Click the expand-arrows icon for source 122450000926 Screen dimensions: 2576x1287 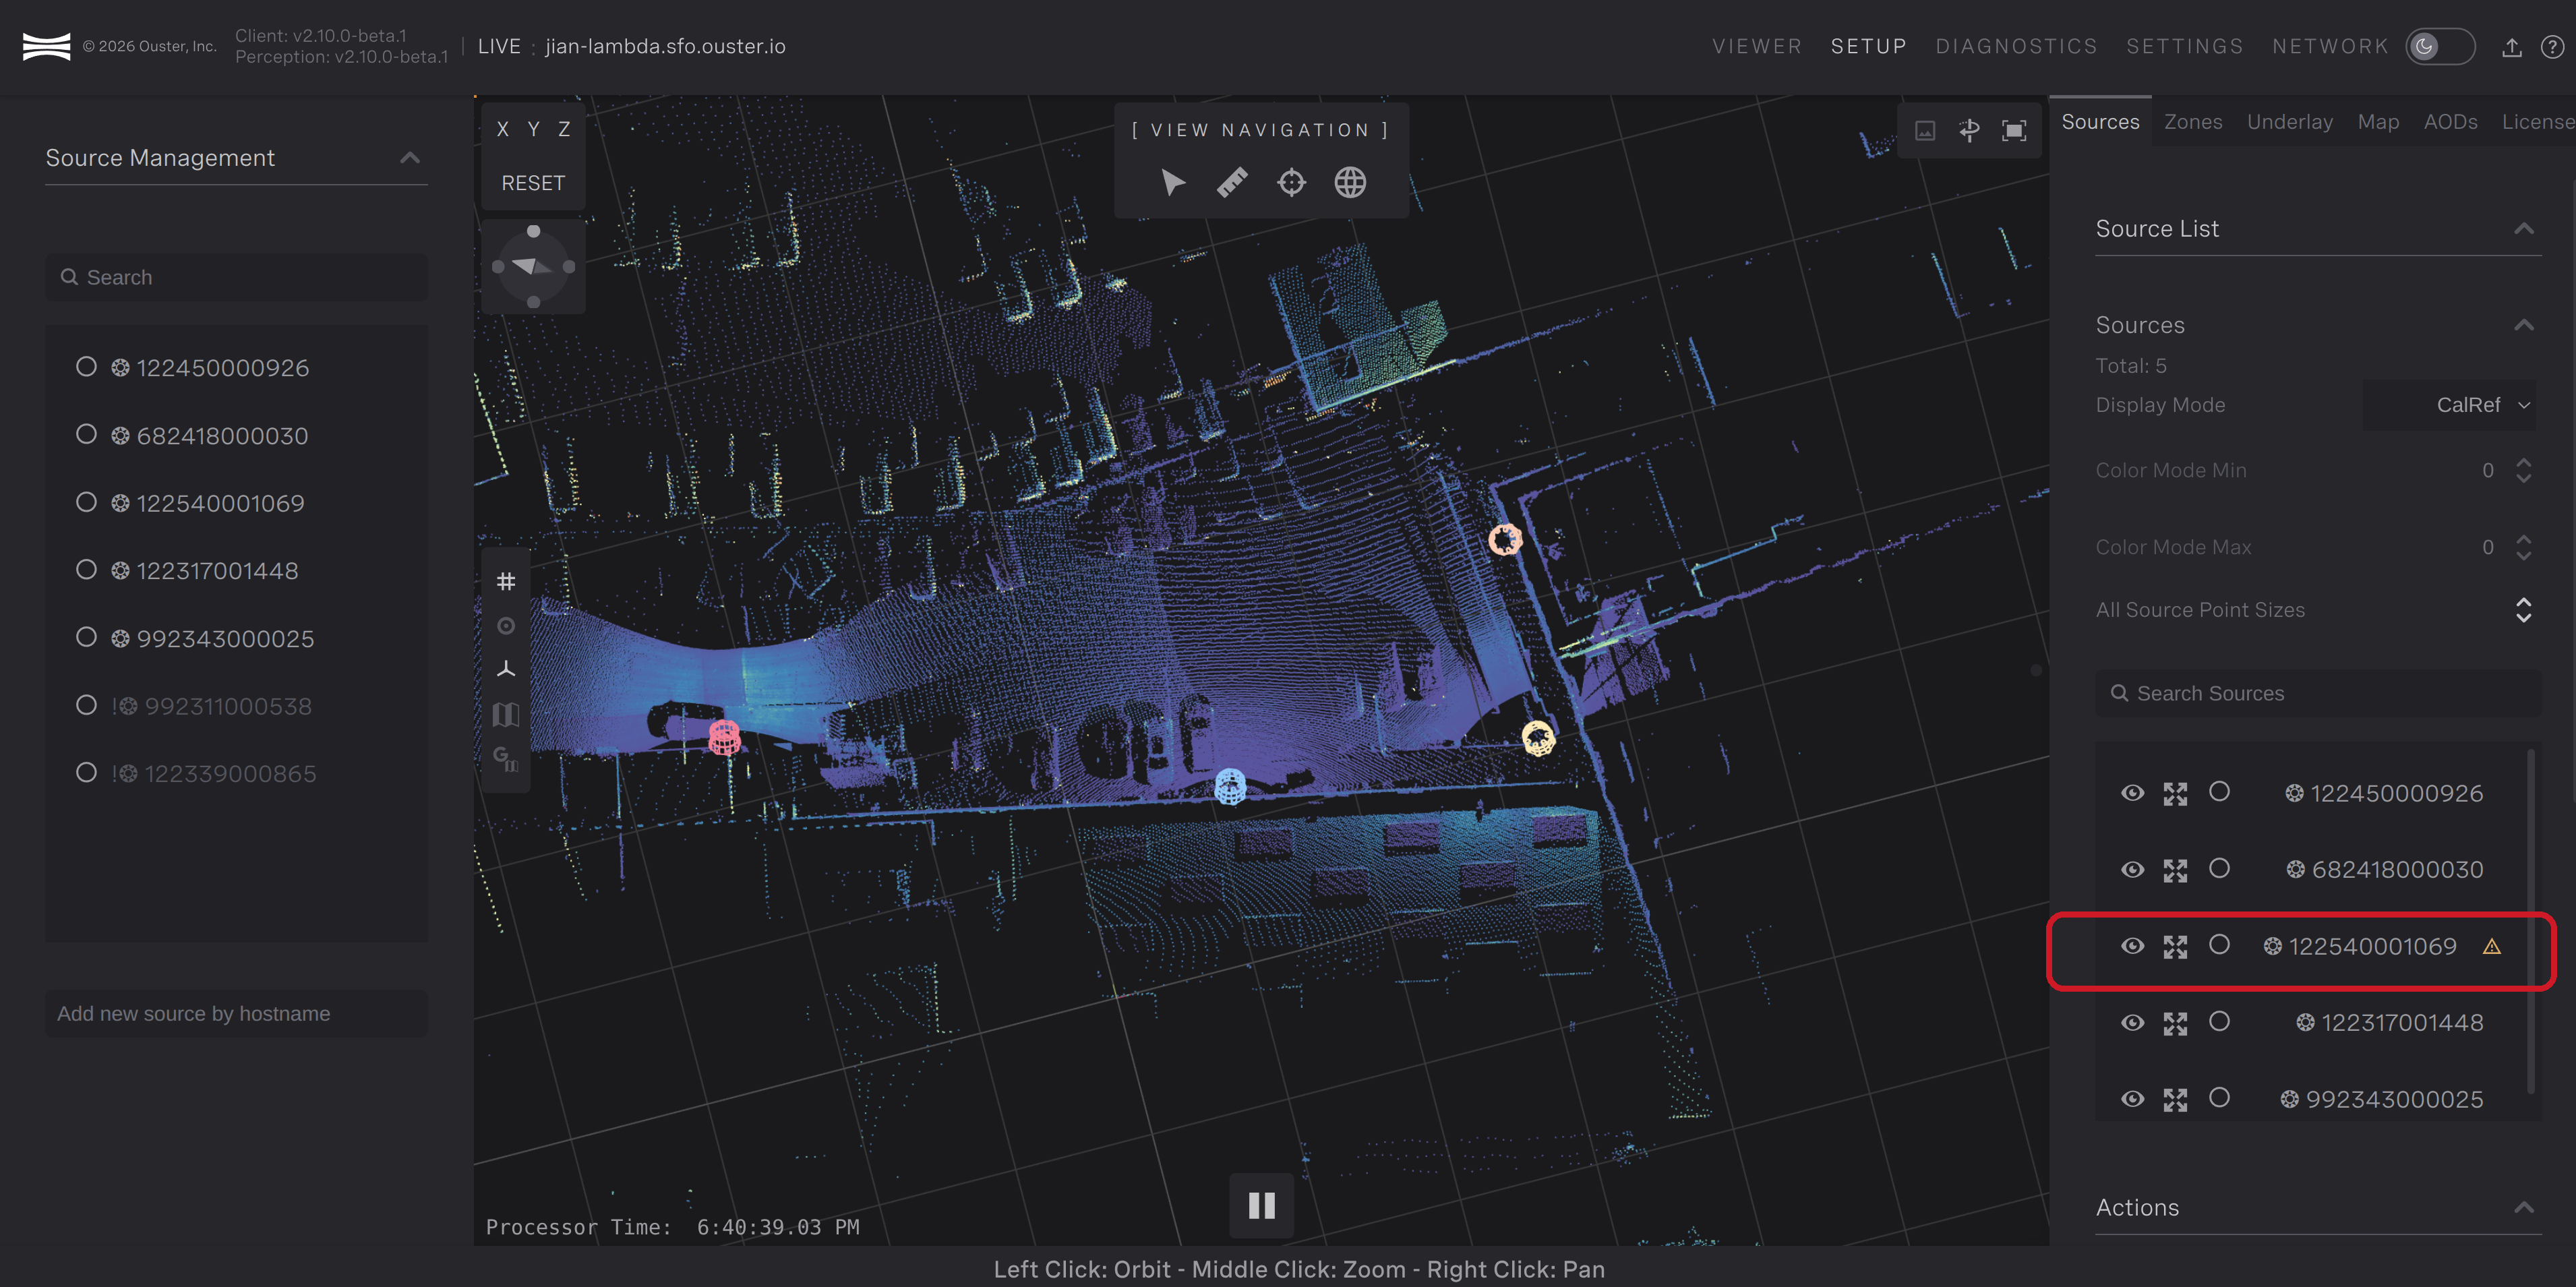point(2175,793)
